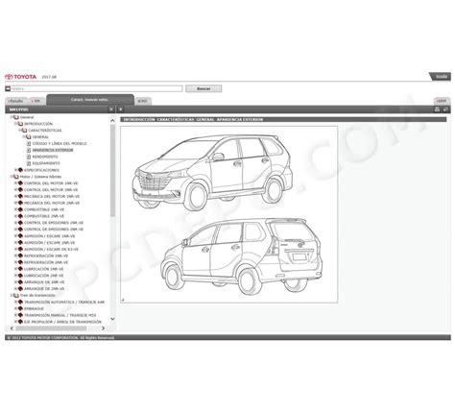This screenshot has width=455, height=413.
Task: Expand REFRIGERACIÓN 2NR-VE node
Action: pos(15,262)
